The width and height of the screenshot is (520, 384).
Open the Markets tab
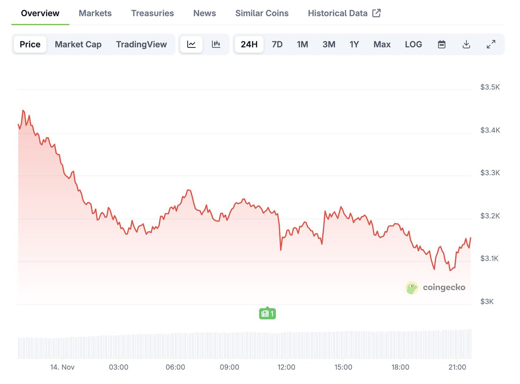pyautogui.click(x=95, y=13)
